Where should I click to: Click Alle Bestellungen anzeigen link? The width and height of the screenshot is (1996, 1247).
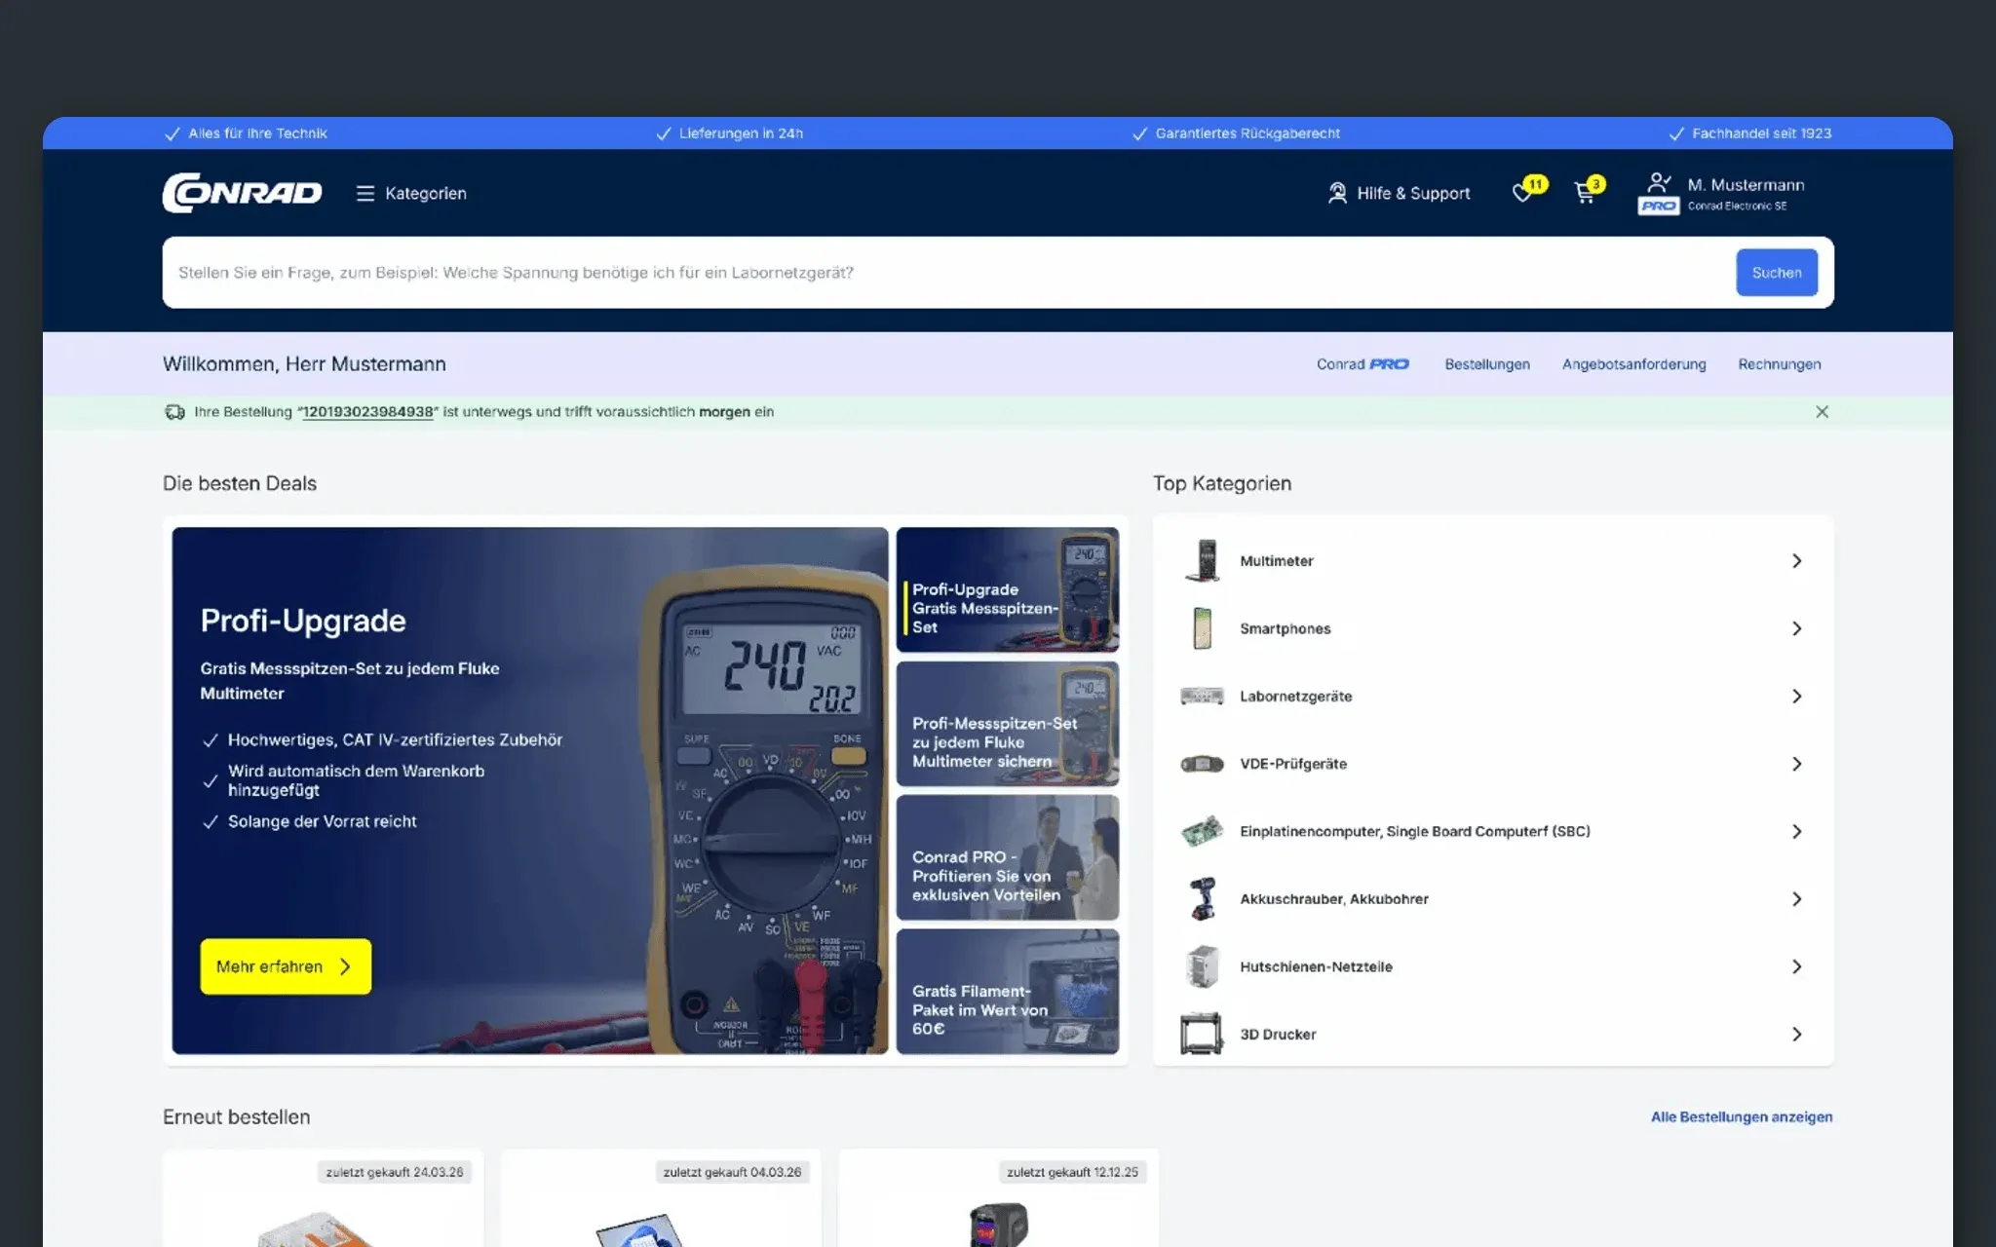1741,1116
